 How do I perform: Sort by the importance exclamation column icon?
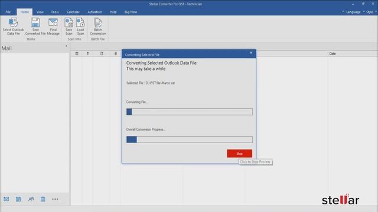pos(88,54)
